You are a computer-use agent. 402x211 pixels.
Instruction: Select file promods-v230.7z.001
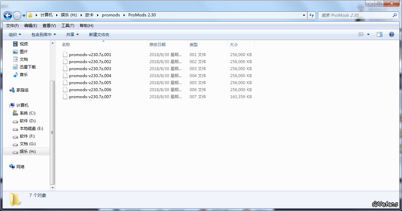click(90, 54)
